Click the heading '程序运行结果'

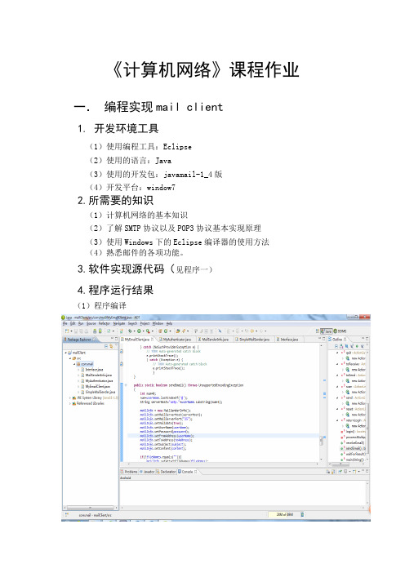click(121, 290)
